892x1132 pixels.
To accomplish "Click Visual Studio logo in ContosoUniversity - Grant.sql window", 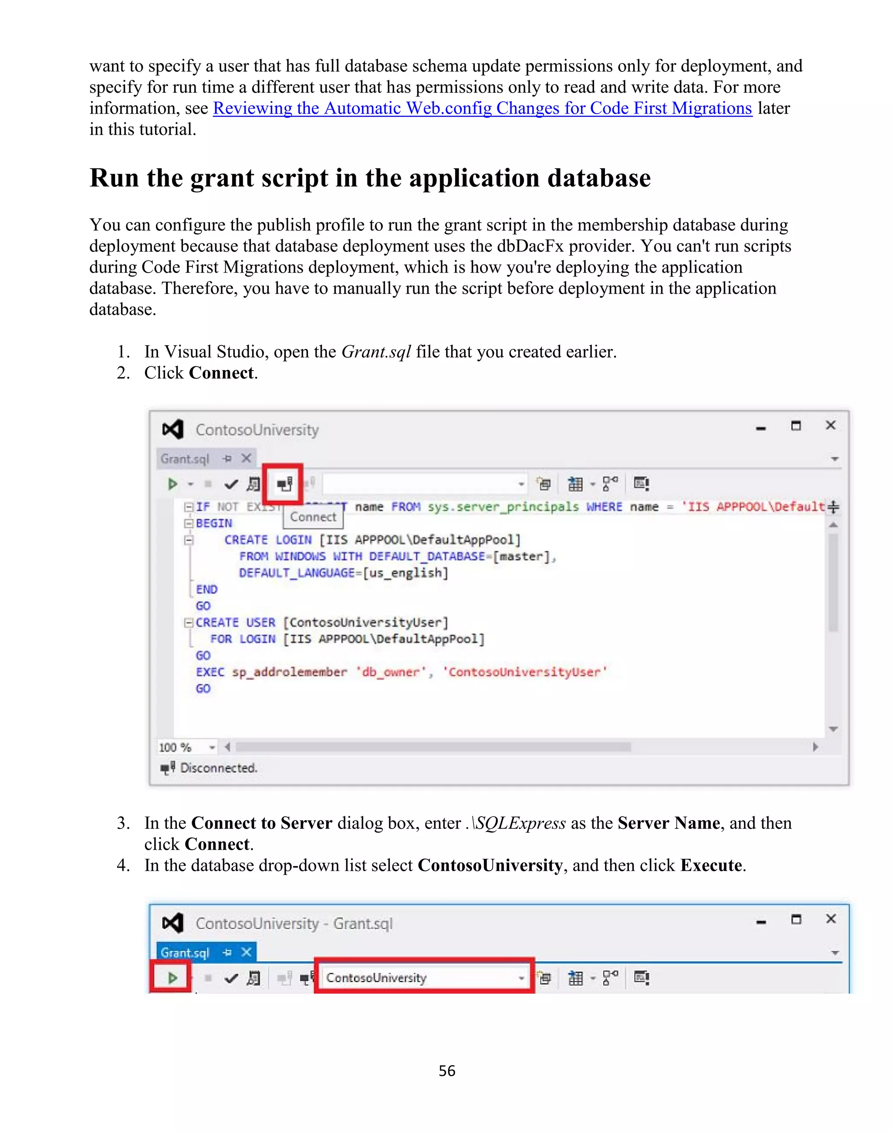I will pyautogui.click(x=173, y=923).
